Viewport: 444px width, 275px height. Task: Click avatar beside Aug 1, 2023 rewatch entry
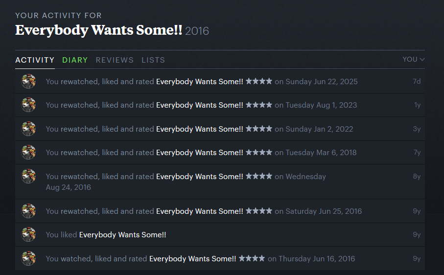click(x=28, y=105)
